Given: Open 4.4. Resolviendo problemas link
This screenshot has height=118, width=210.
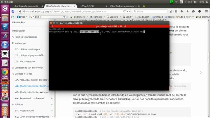Looking at the screenshot, I should [30, 98].
